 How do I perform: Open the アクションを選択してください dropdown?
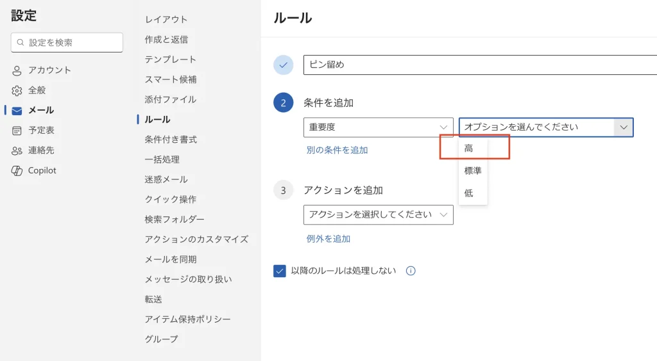[x=378, y=214]
